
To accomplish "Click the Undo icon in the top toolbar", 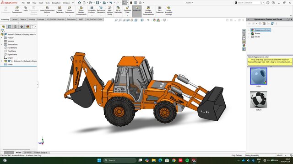I will [111, 3].
